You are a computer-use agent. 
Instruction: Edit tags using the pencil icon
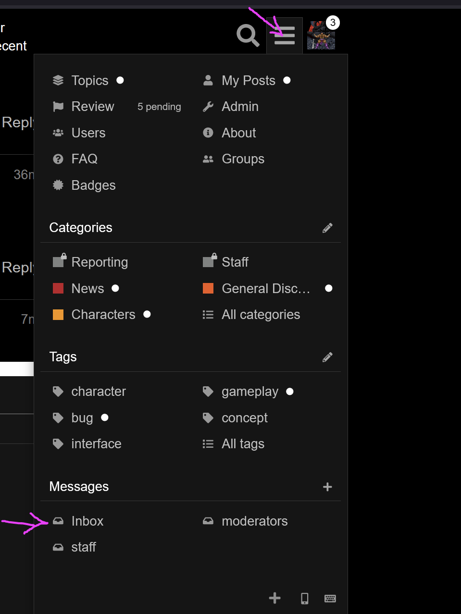click(x=327, y=357)
